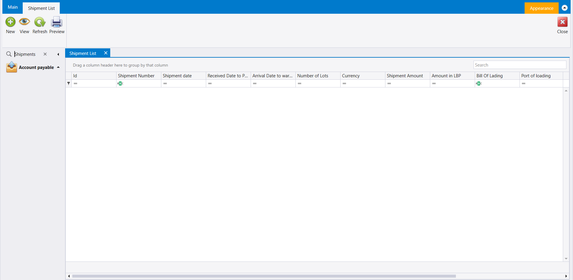
Task: Open the Appearance menu
Action: (x=541, y=8)
